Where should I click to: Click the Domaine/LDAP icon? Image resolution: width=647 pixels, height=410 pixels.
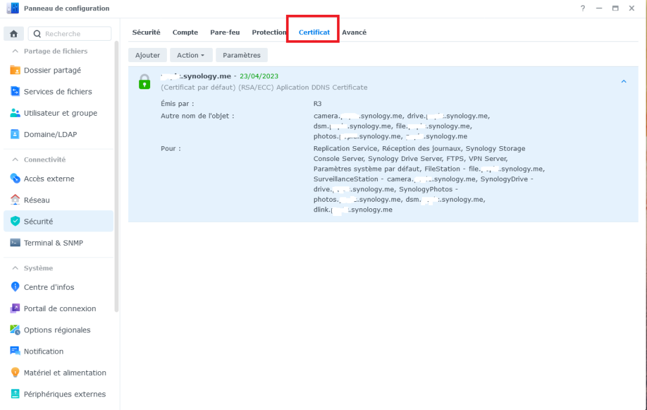[16, 135]
